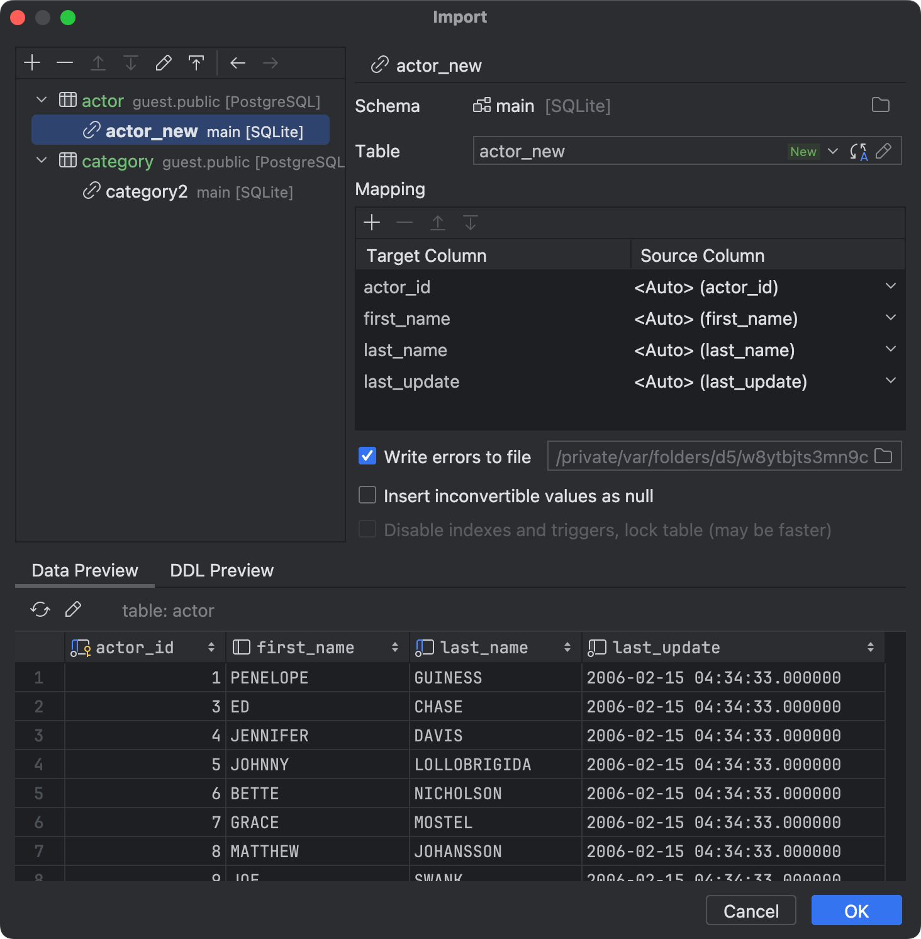Open source column dropdown for actor_id
This screenshot has height=939, width=921.
tap(890, 286)
